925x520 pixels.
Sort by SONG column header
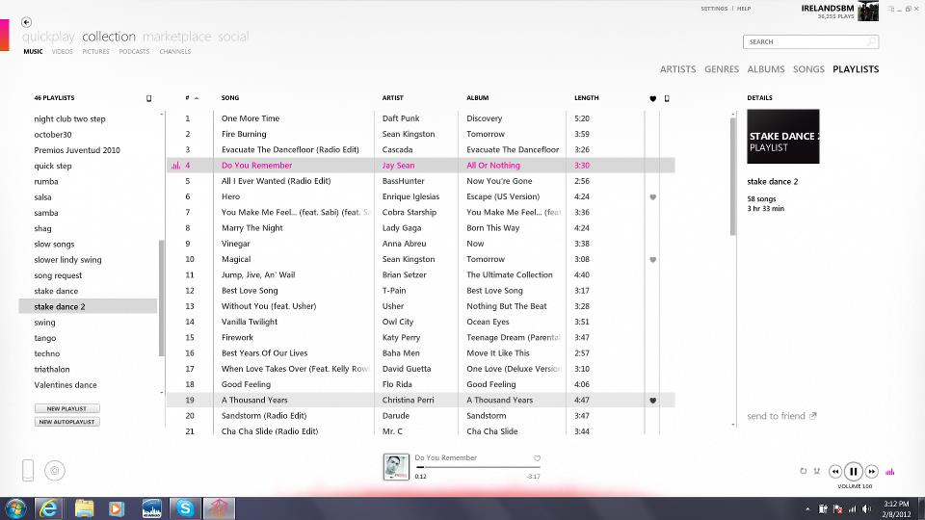(230, 98)
